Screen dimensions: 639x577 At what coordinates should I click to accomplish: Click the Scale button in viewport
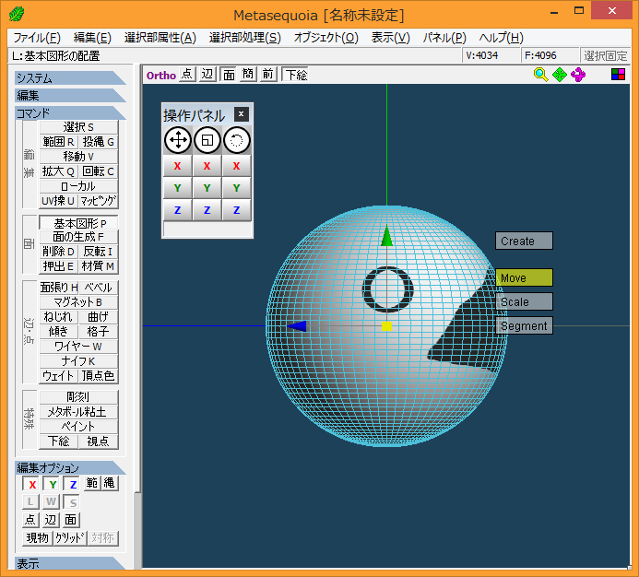click(524, 302)
